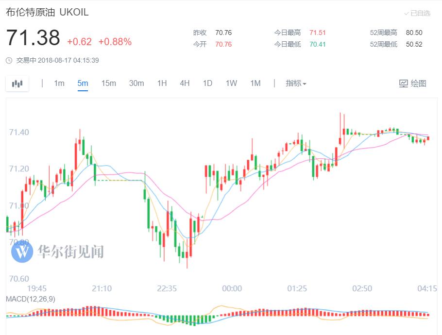Expand the 指标 indicators dropdown
This screenshot has width=442, height=335.
tap(296, 84)
